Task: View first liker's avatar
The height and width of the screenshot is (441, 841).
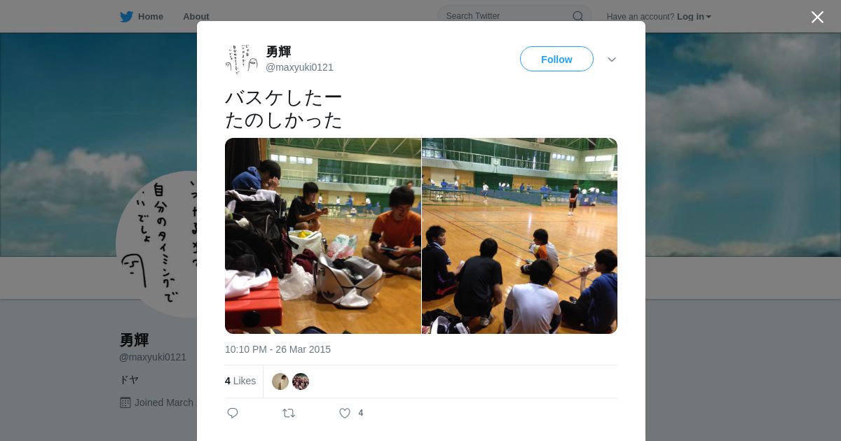Action: tap(280, 381)
